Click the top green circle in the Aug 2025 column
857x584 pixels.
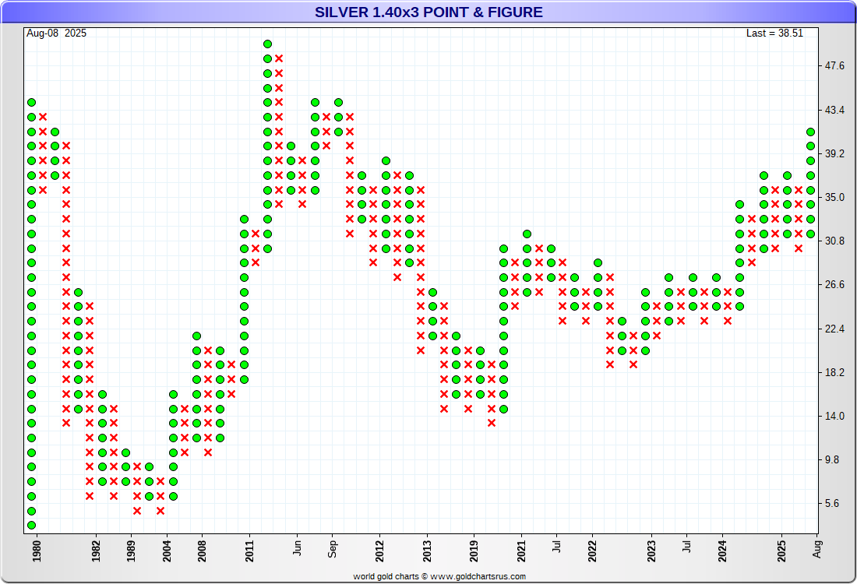[810, 132]
